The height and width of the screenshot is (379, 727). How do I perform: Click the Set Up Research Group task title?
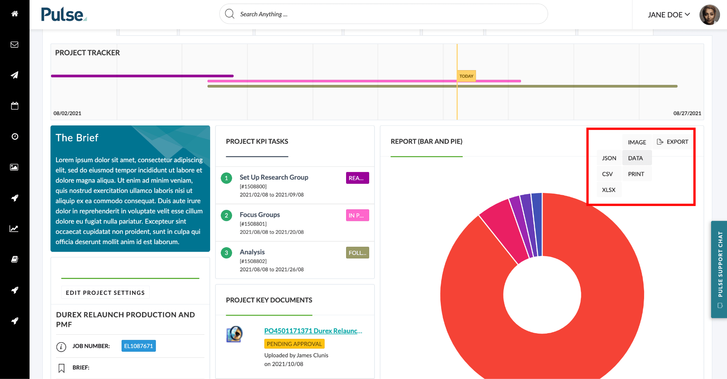274,177
